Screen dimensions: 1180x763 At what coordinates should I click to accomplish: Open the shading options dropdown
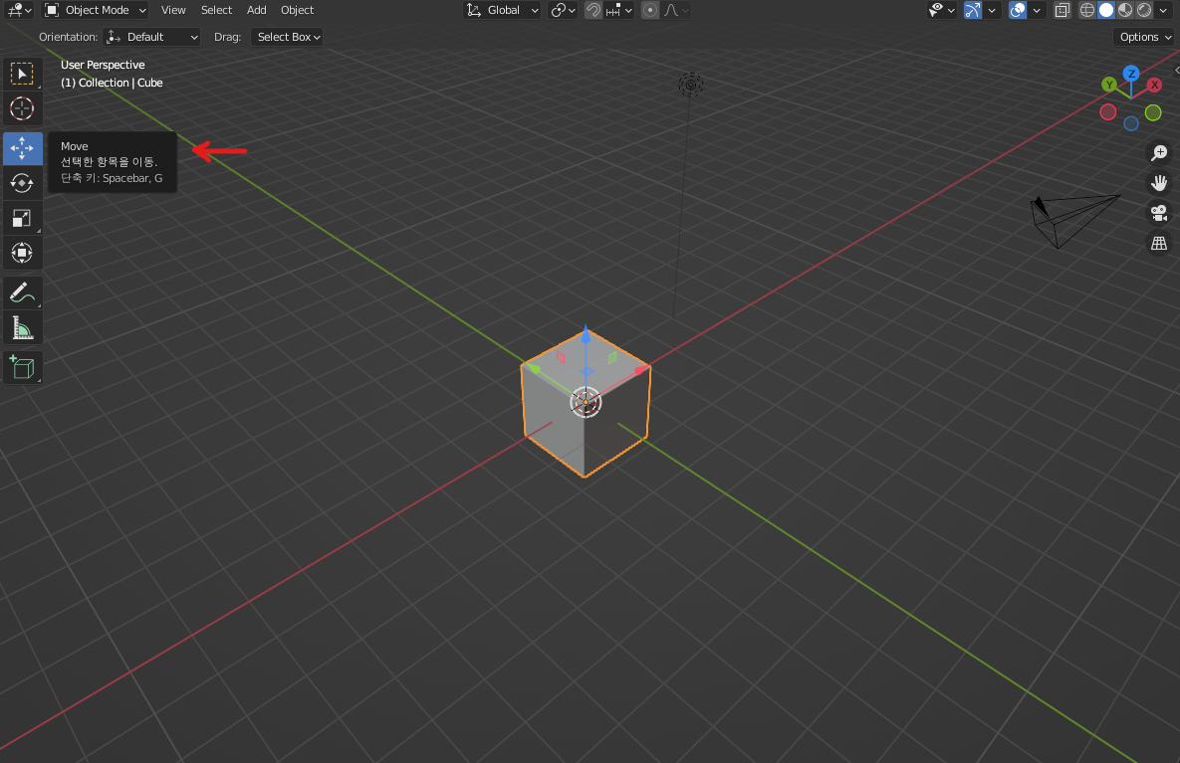coord(1163,10)
